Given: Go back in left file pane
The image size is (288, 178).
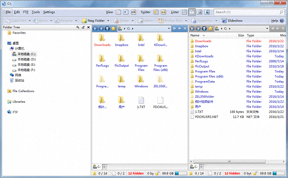Looking at the screenshot, I should pos(95,28).
